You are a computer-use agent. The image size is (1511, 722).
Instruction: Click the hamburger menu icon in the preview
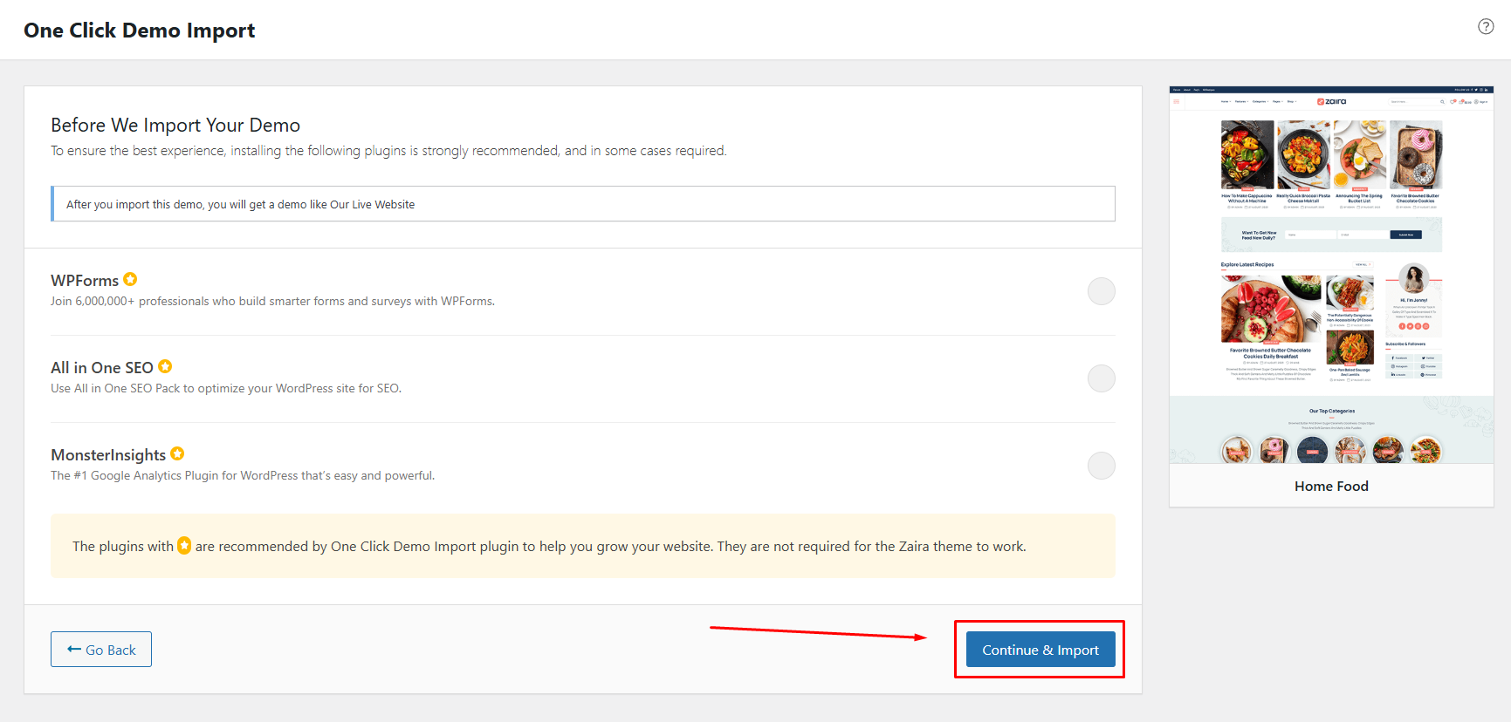pyautogui.click(x=1176, y=102)
